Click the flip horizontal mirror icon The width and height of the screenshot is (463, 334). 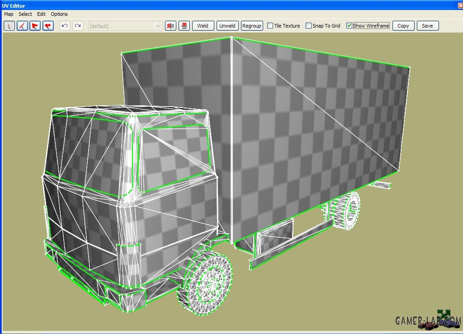pos(170,26)
